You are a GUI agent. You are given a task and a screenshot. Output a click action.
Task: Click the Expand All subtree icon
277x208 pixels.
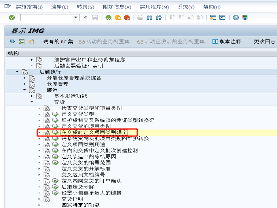[12, 41]
